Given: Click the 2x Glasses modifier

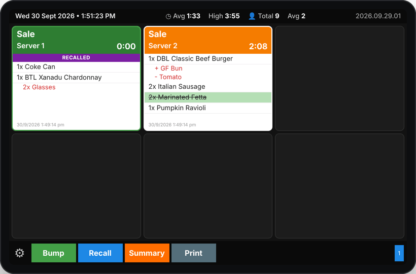Looking at the screenshot, I should 39,87.
